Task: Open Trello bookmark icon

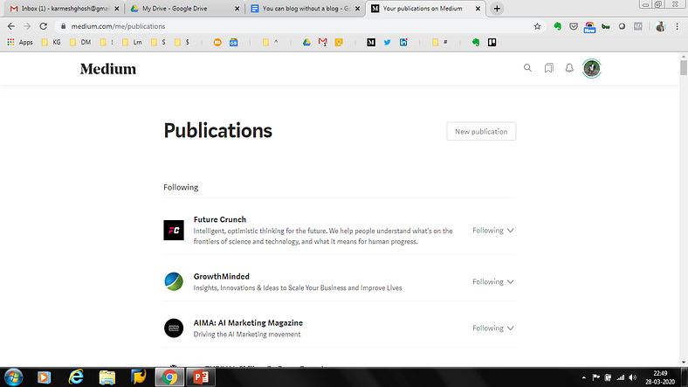Action: pos(492,42)
